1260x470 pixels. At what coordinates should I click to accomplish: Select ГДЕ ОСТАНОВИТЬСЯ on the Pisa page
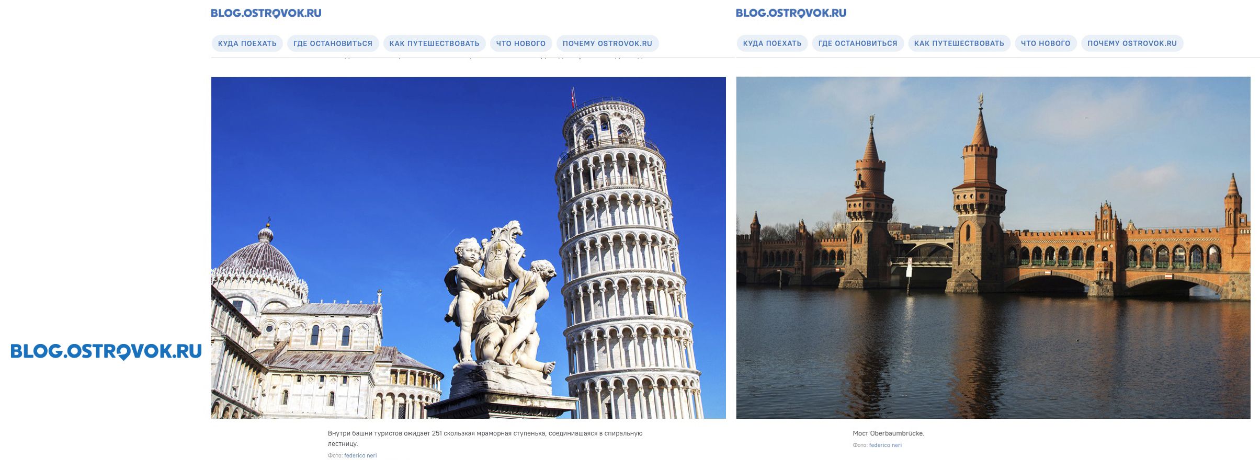(x=333, y=43)
